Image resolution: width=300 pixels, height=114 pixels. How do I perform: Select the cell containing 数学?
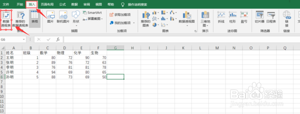pos(48,53)
